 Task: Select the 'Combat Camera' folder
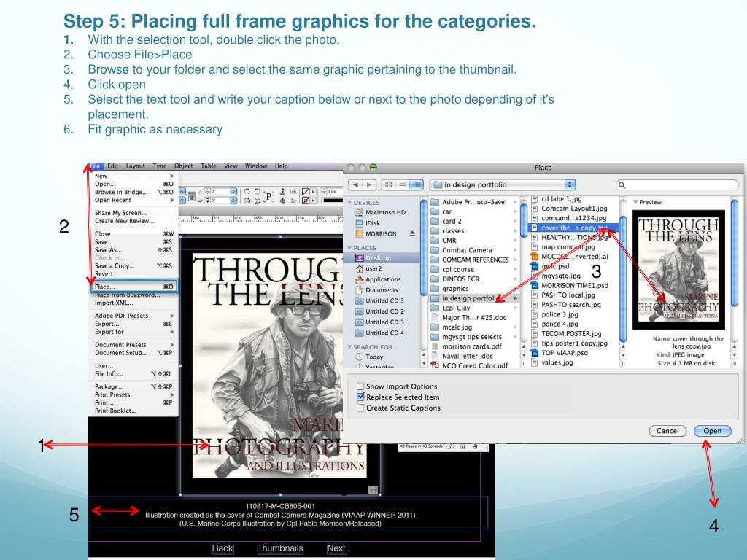467,250
